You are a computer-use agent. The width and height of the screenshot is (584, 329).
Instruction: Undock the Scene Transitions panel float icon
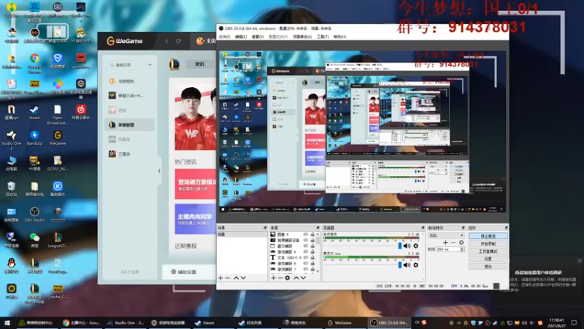click(463, 227)
